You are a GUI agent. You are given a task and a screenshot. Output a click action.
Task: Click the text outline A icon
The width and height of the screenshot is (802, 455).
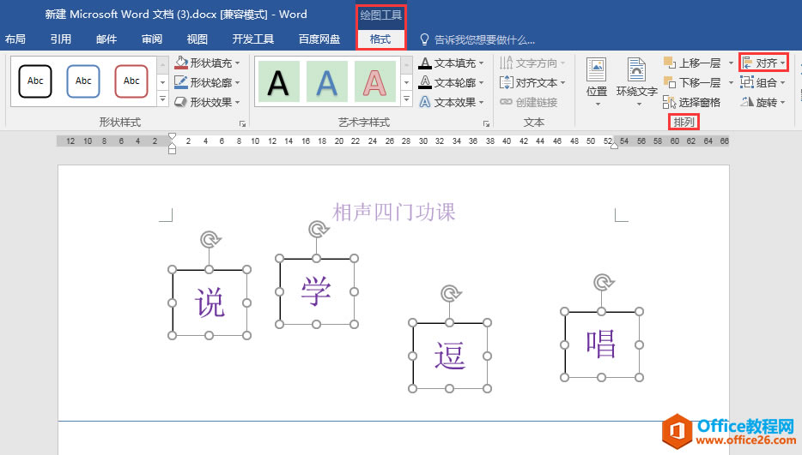(425, 82)
